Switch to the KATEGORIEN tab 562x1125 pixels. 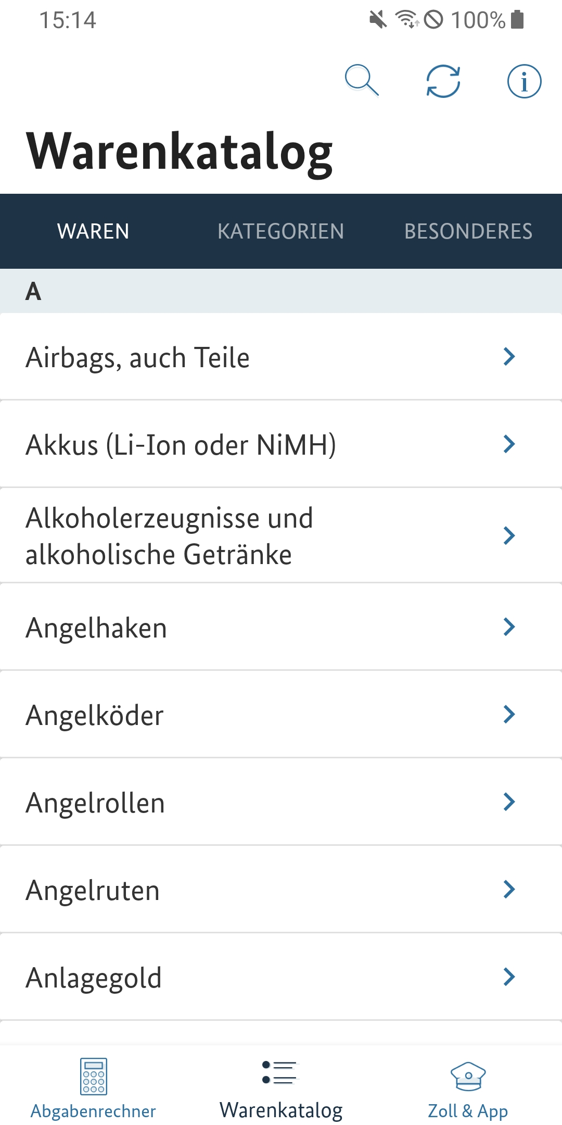pos(281,231)
